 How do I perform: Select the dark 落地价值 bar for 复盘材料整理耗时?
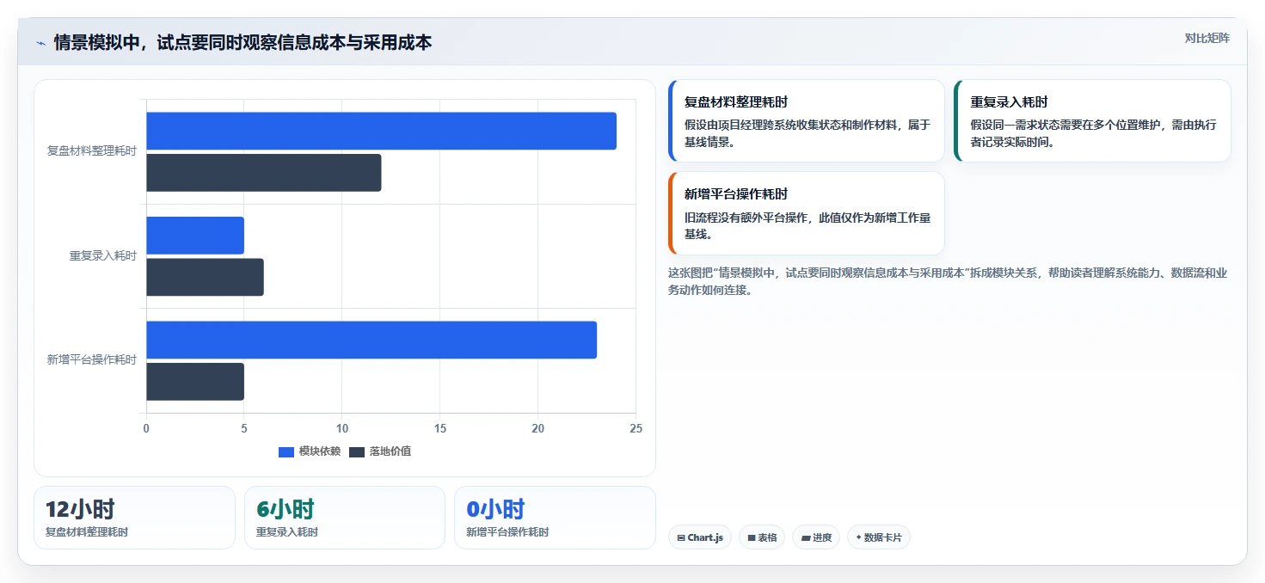coord(263,173)
